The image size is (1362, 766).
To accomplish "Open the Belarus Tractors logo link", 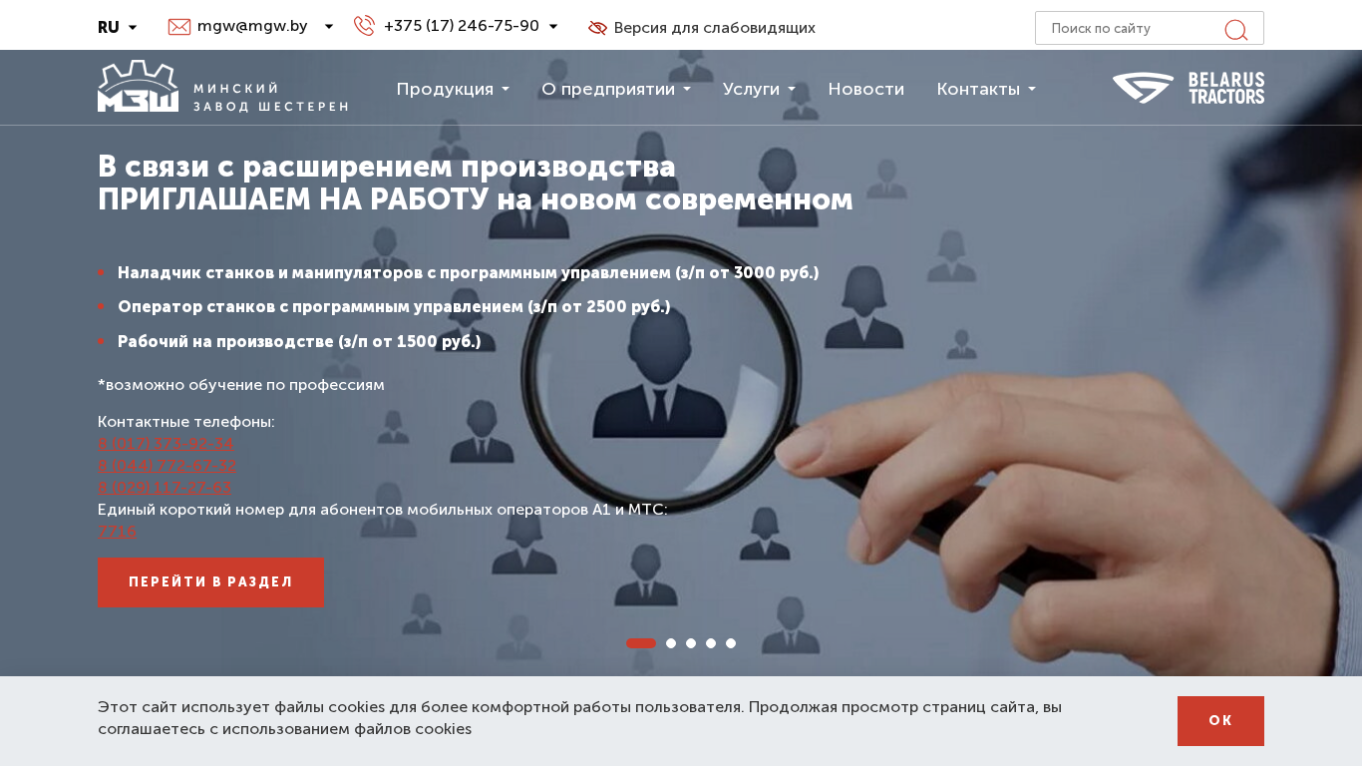I will (1189, 88).
